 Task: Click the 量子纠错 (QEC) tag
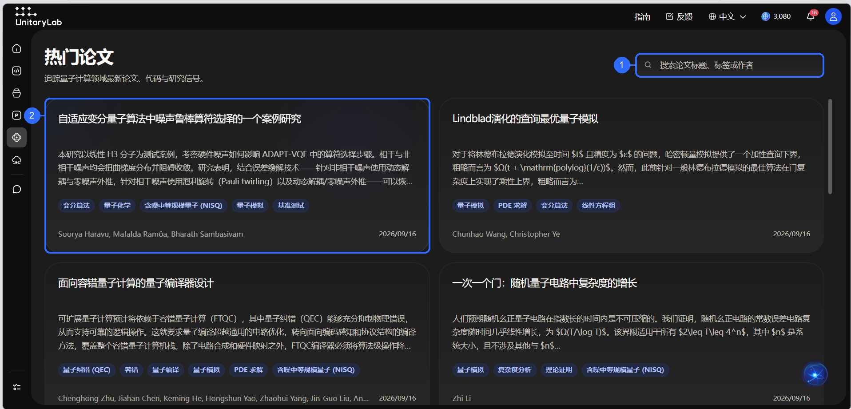pyautogui.click(x=87, y=370)
